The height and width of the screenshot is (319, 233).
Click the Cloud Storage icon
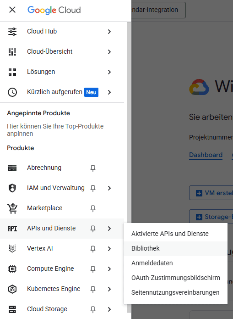(x=12, y=309)
